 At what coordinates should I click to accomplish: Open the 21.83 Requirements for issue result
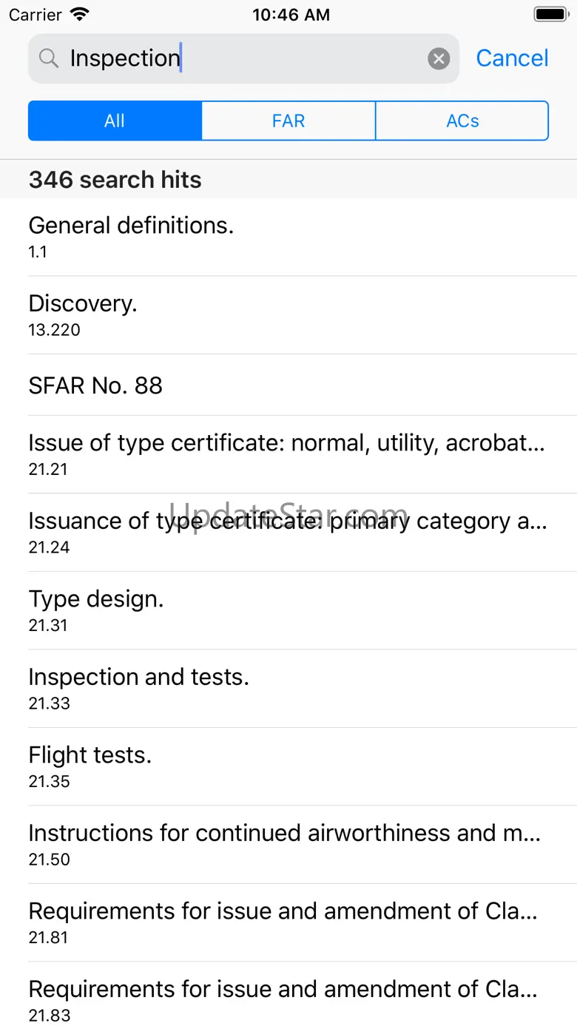tap(288, 999)
